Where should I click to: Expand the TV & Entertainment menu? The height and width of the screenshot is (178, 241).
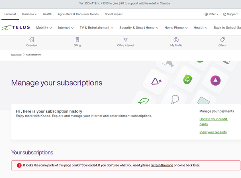[96, 28]
